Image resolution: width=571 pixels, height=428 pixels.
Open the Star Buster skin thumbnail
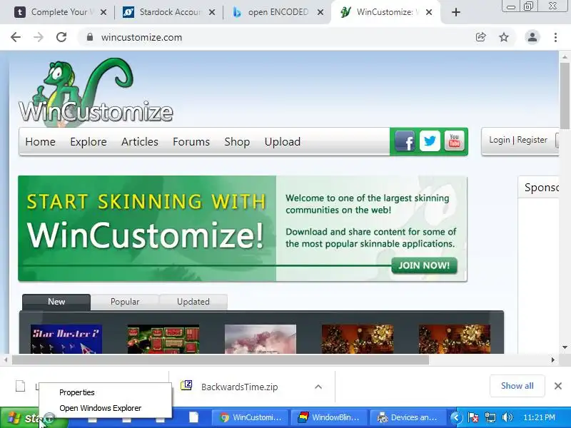tap(66, 340)
